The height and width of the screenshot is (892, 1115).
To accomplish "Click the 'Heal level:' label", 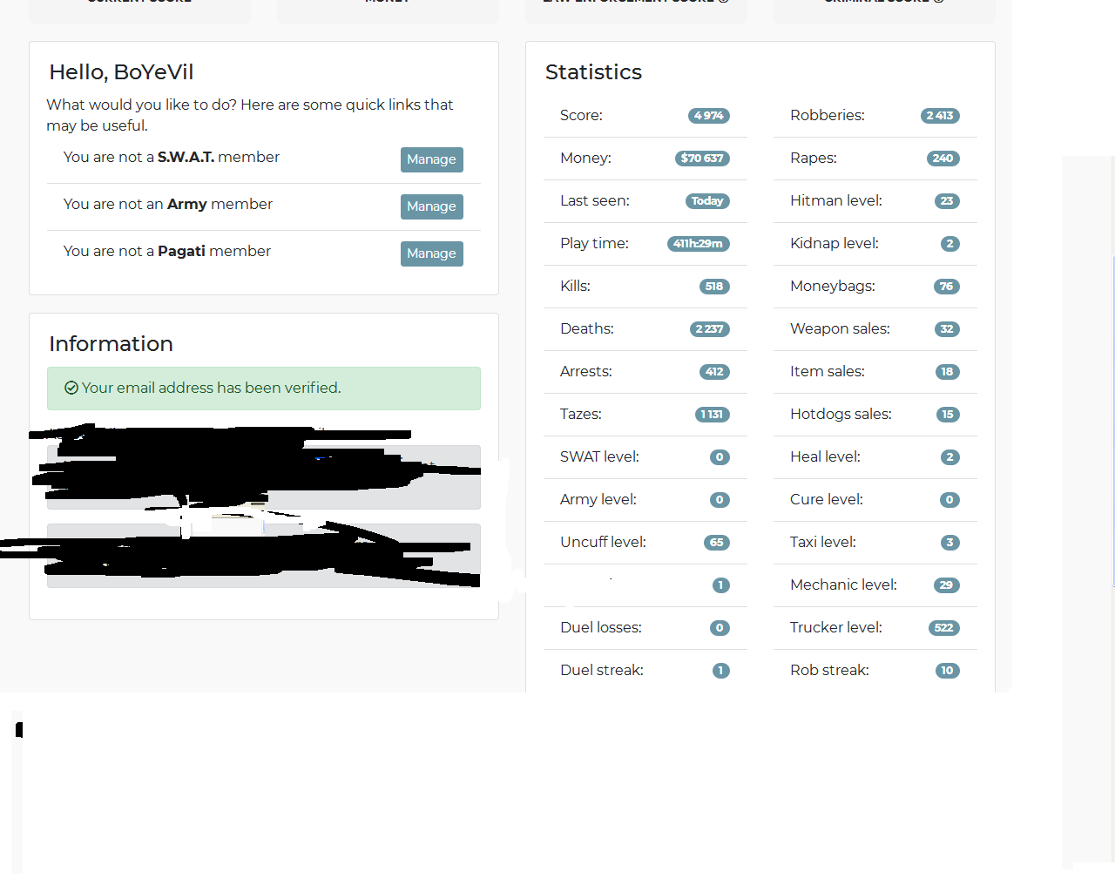I will tap(825, 457).
